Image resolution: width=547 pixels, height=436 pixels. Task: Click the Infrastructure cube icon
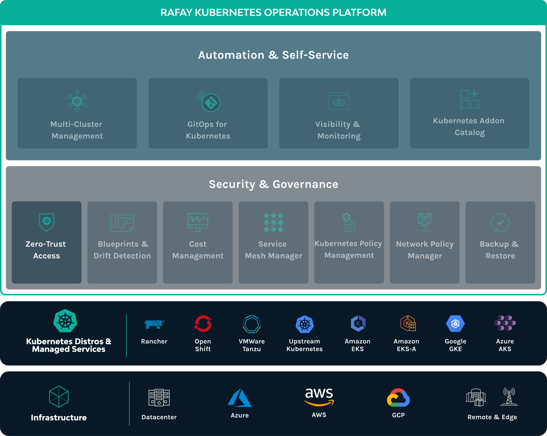(59, 396)
